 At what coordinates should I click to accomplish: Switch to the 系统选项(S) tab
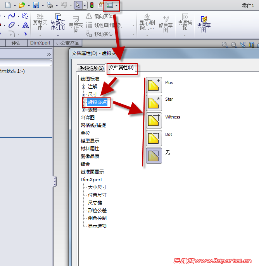coord(92,68)
